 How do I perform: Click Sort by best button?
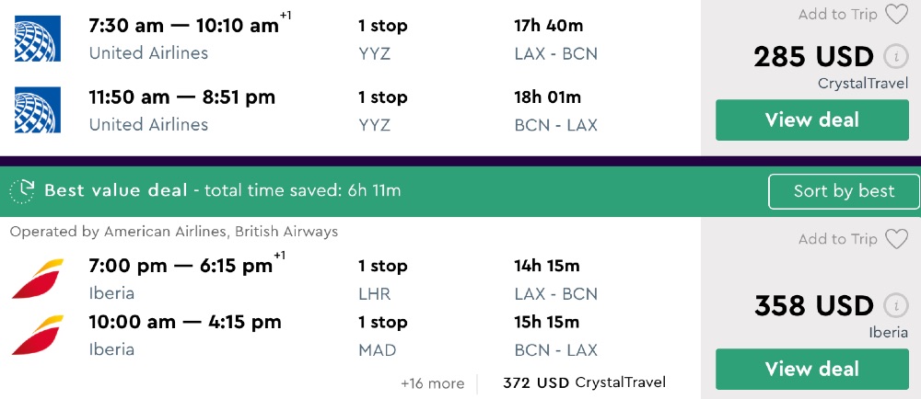[x=844, y=191]
